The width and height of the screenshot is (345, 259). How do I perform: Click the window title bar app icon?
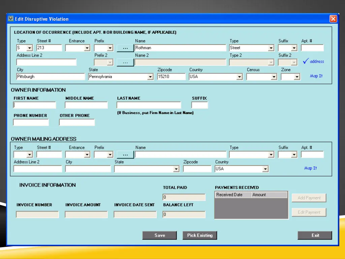pos(10,19)
